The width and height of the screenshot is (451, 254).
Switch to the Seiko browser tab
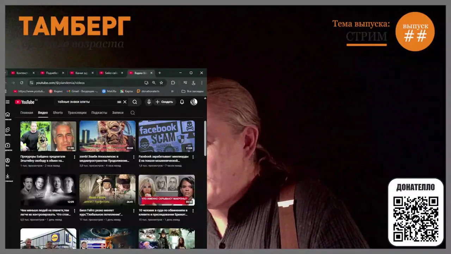point(111,73)
